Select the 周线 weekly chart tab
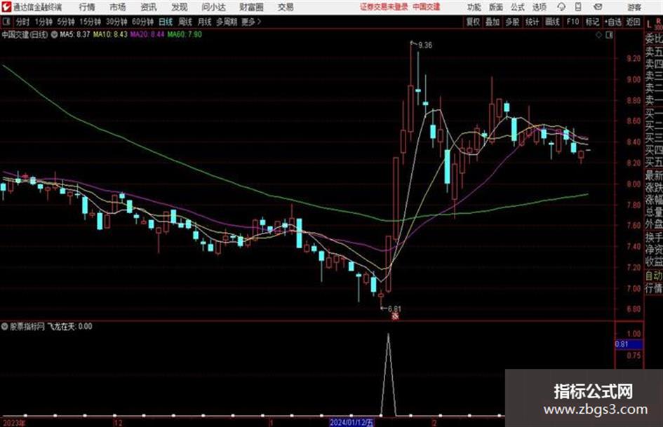Viewport: 663px width, 427px height. coord(185,22)
